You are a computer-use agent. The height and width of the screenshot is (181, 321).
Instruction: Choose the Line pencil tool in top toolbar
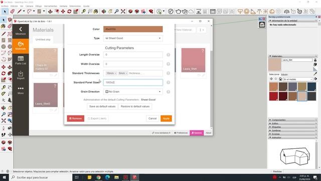point(19,11)
